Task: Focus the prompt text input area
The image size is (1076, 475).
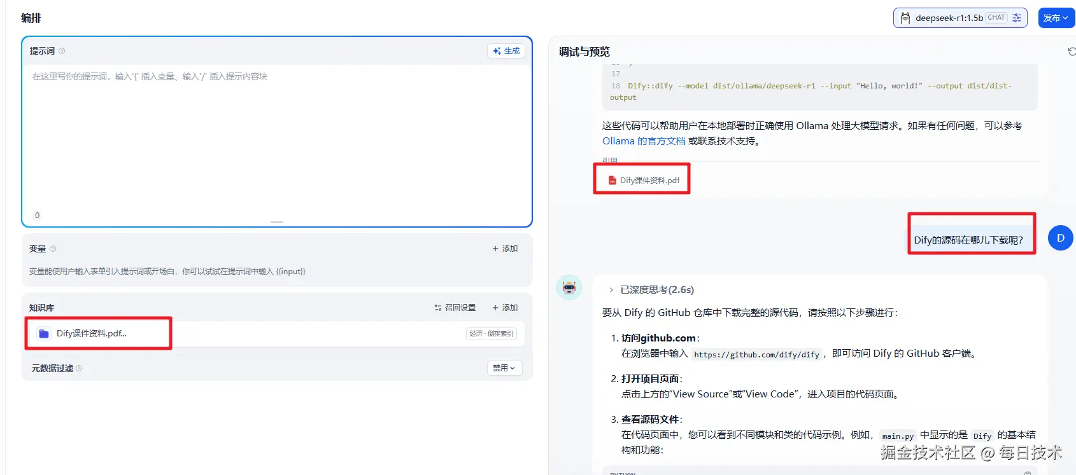Action: [277, 137]
